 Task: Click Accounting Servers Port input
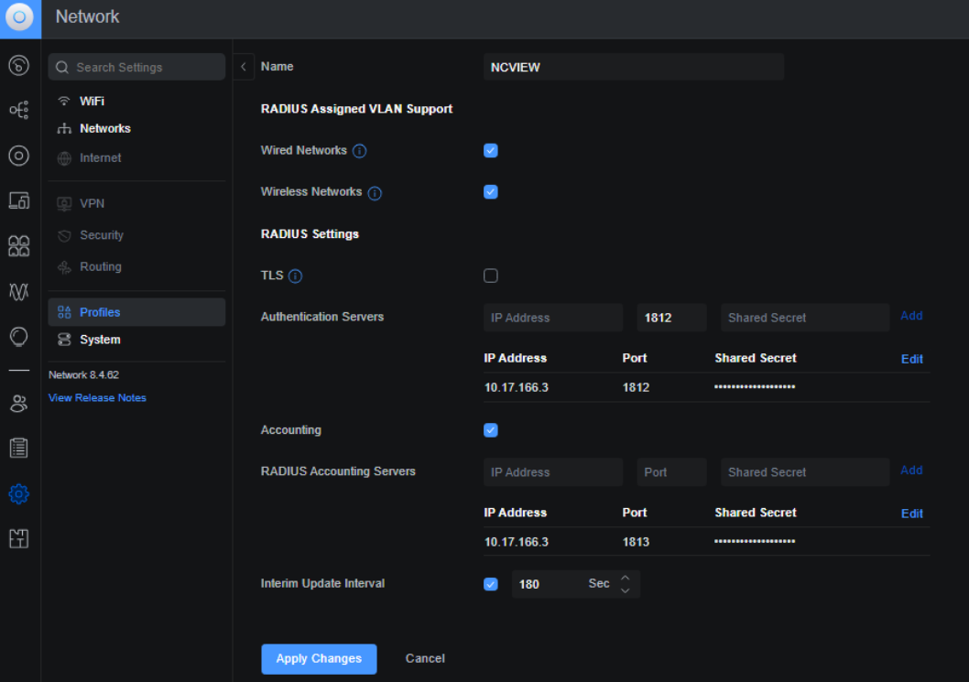(x=671, y=472)
